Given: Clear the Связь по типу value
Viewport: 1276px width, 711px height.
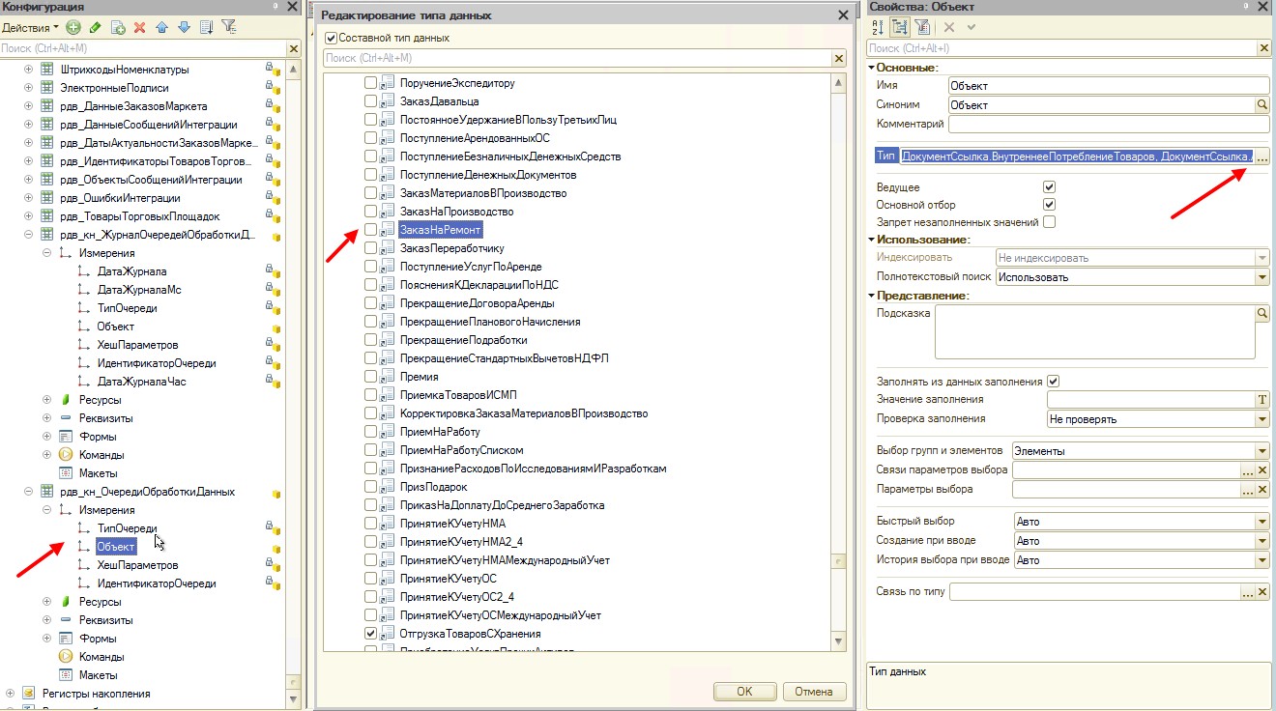Looking at the screenshot, I should (x=1261, y=592).
